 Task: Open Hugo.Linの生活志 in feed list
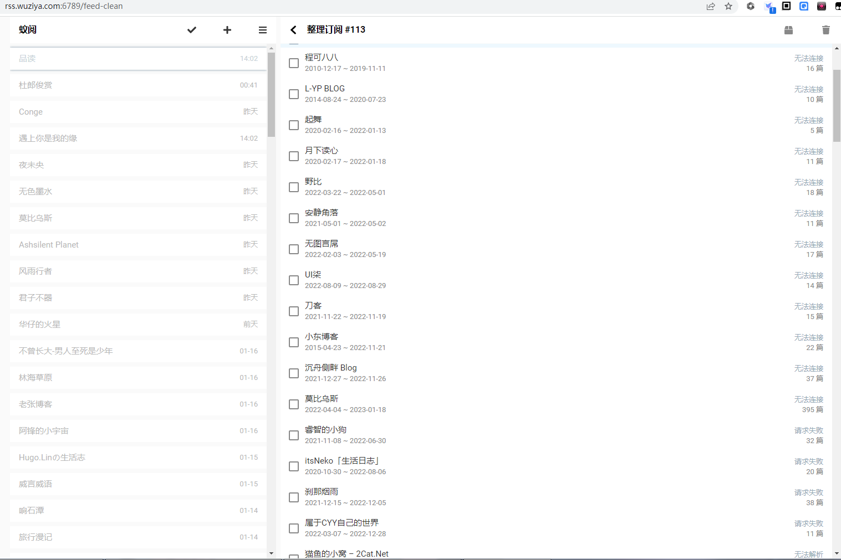52,458
